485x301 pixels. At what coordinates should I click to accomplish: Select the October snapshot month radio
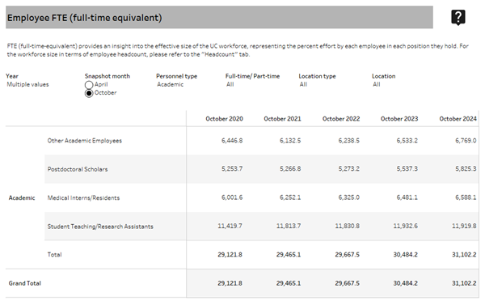(89, 93)
